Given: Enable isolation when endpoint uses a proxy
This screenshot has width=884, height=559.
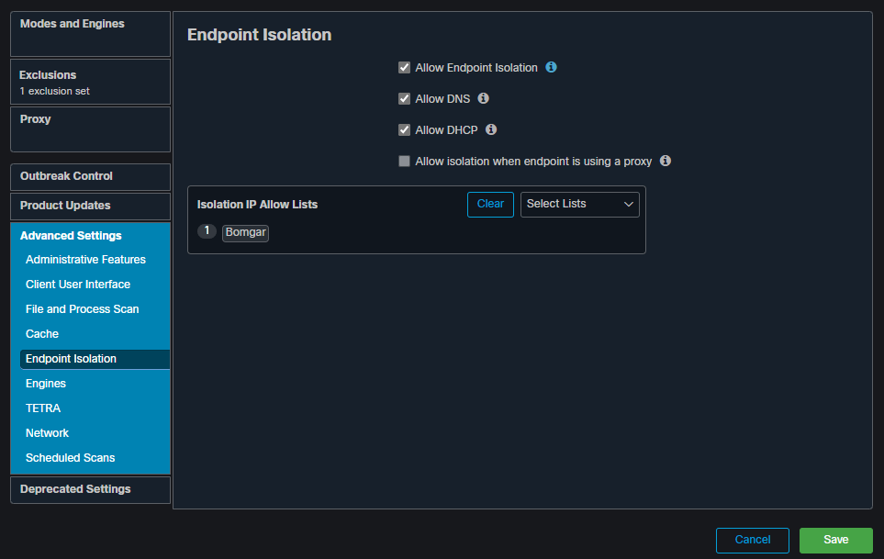Looking at the screenshot, I should [404, 162].
